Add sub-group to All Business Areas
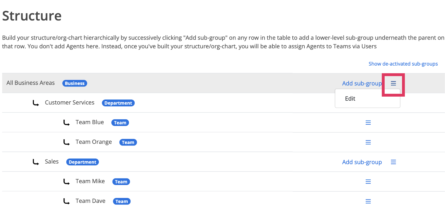 point(362,83)
